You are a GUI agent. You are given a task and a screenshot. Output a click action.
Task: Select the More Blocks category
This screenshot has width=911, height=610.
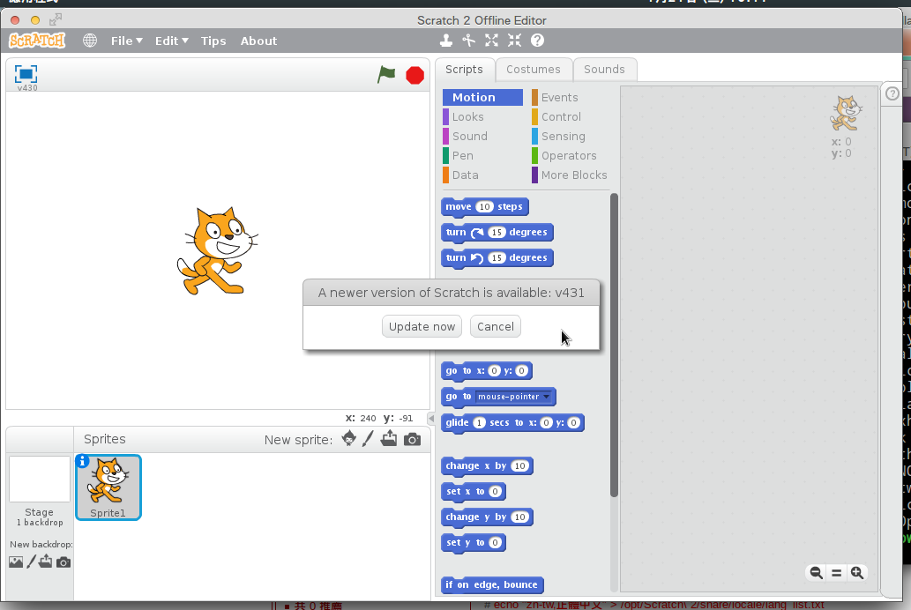[x=570, y=175]
